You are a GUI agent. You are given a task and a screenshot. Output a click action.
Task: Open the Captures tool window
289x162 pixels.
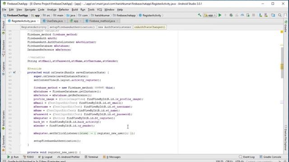coord(3,68)
